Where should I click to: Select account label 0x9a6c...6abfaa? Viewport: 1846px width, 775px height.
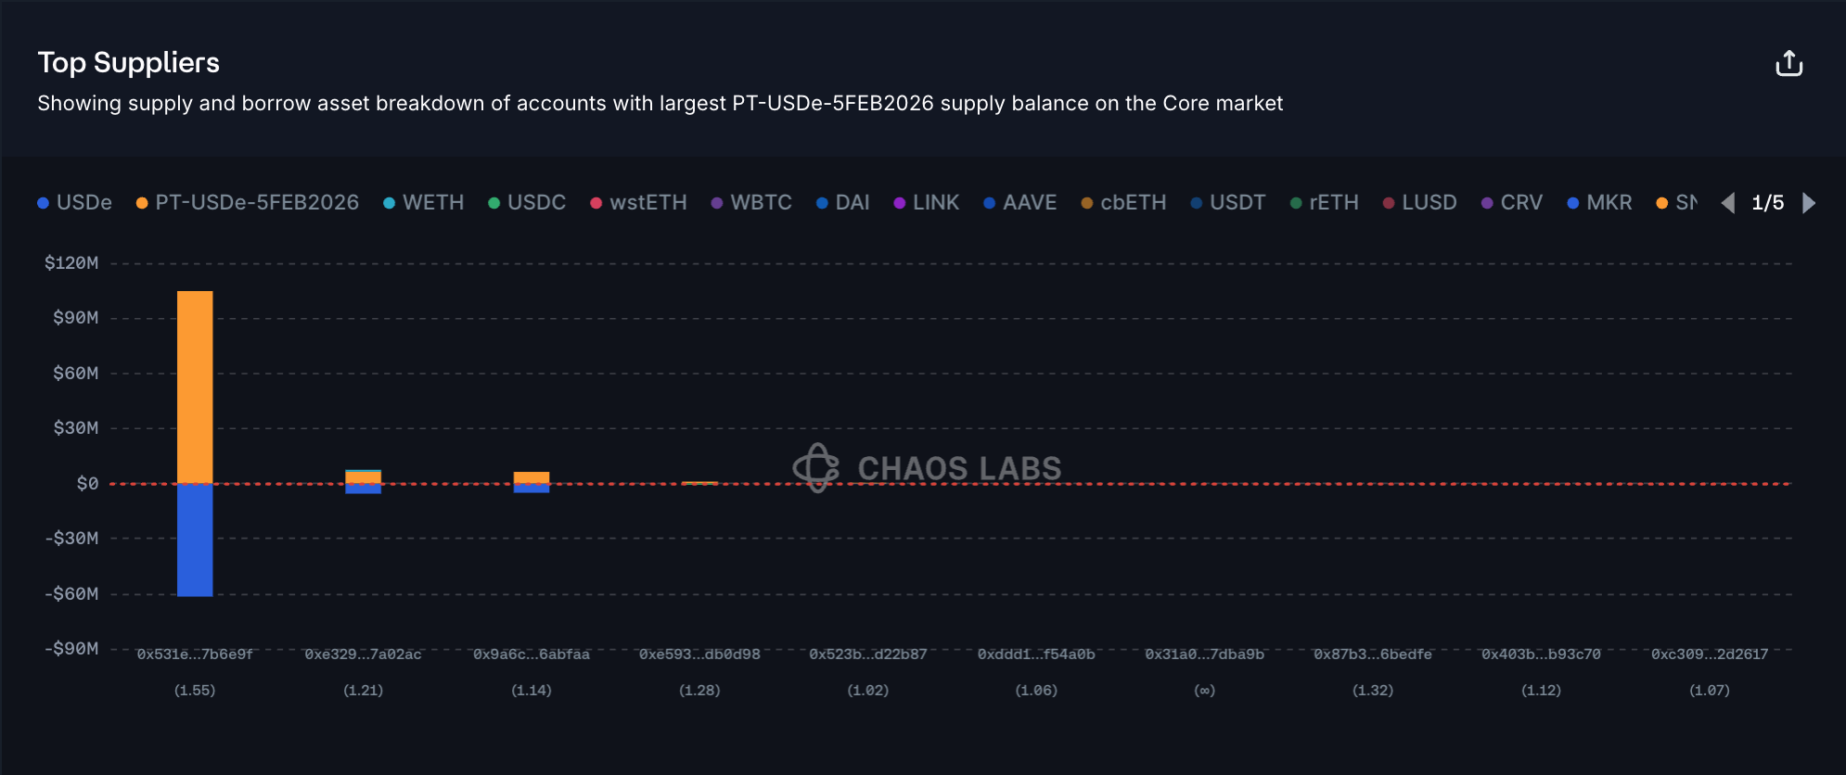click(532, 654)
